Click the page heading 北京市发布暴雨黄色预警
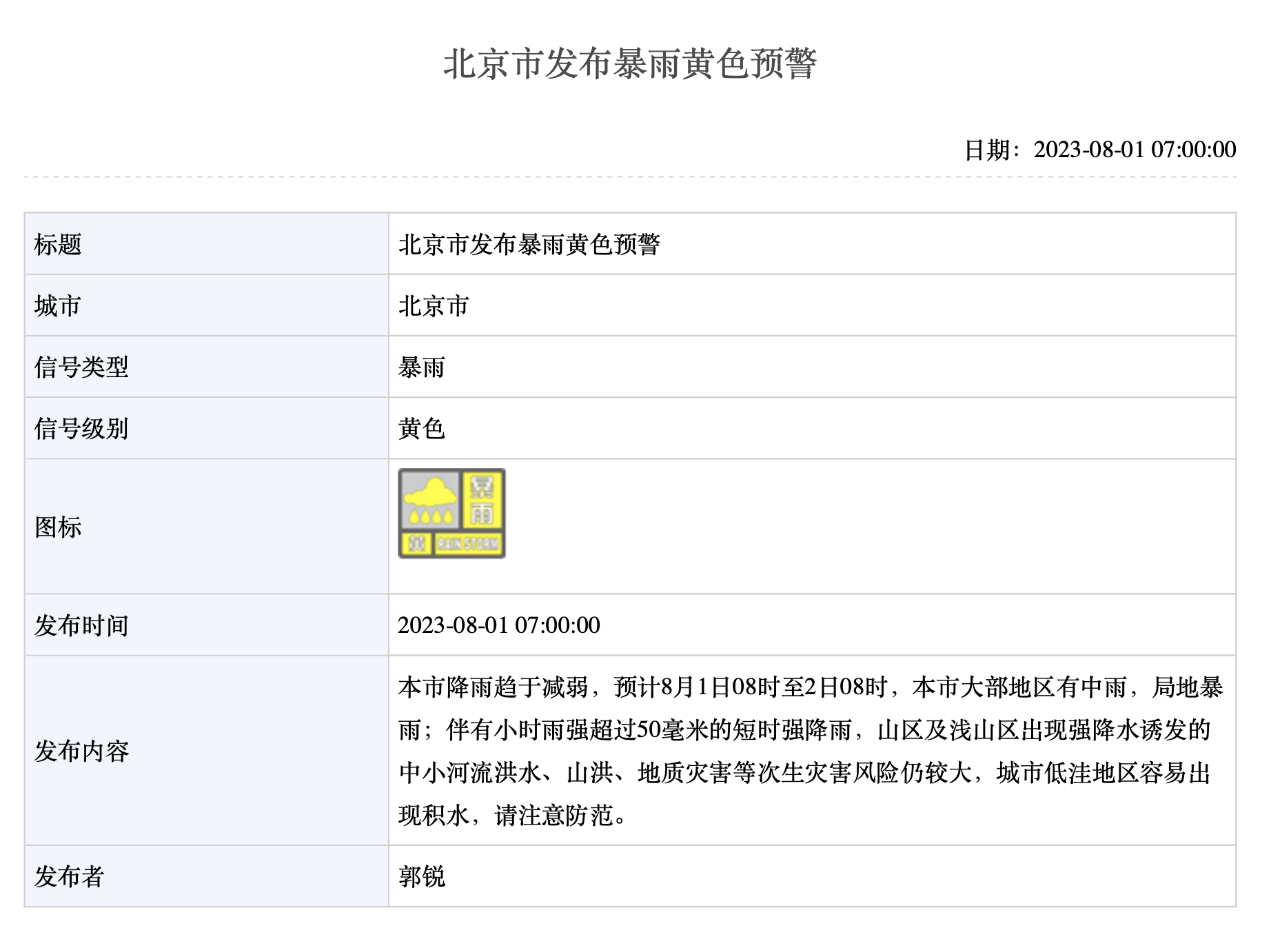 (630, 64)
